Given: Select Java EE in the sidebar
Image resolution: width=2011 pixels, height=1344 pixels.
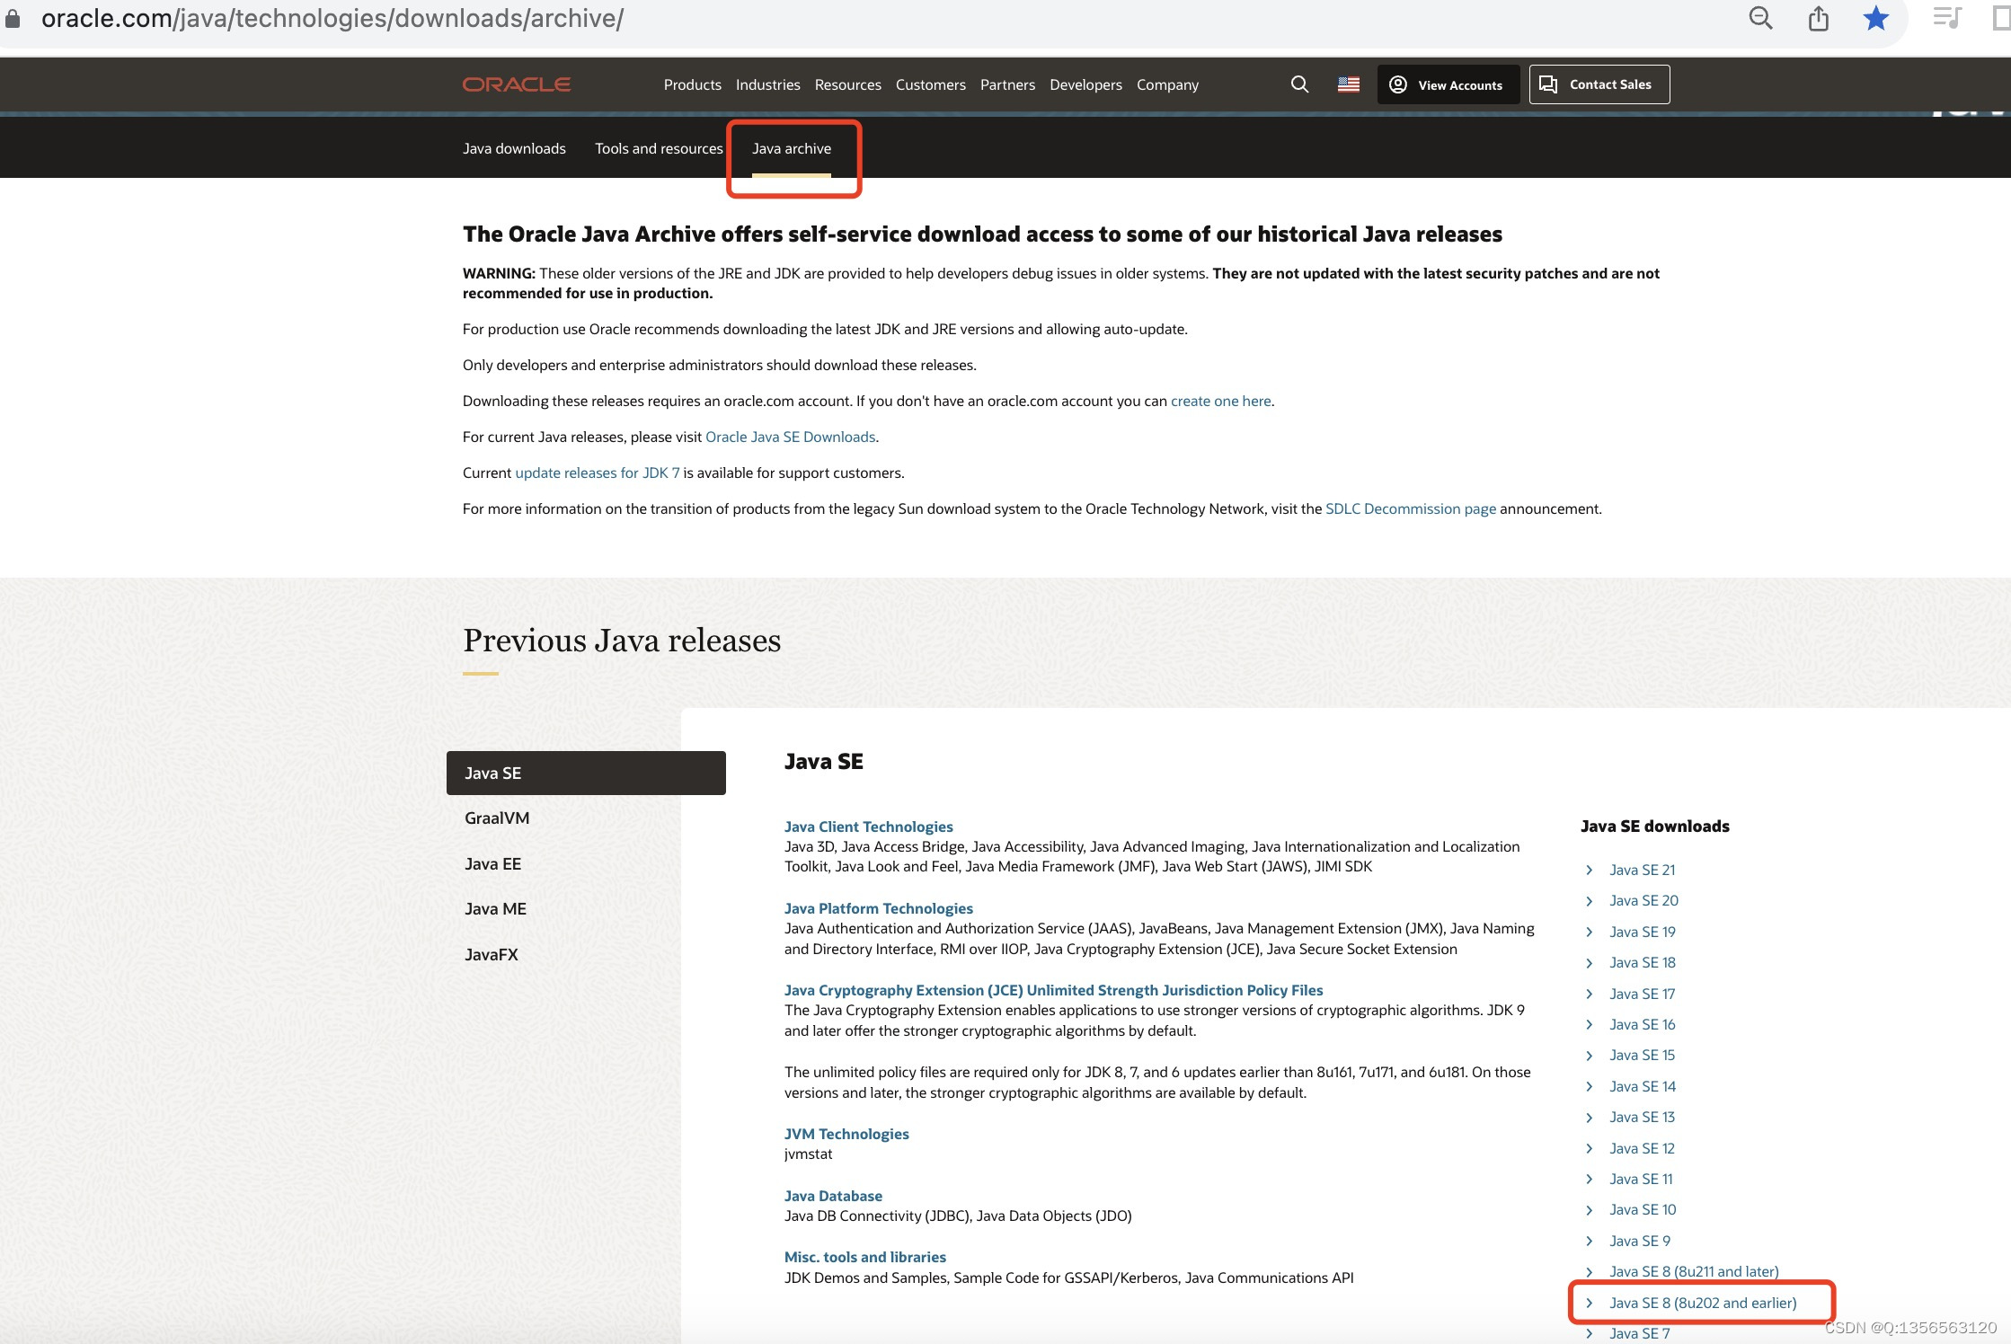Looking at the screenshot, I should coord(492,863).
